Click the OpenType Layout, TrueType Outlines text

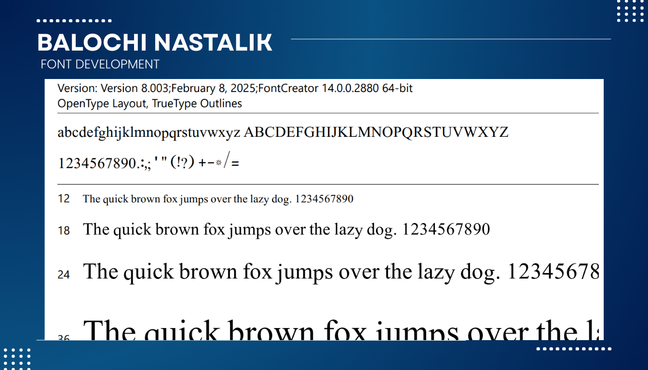tap(149, 104)
